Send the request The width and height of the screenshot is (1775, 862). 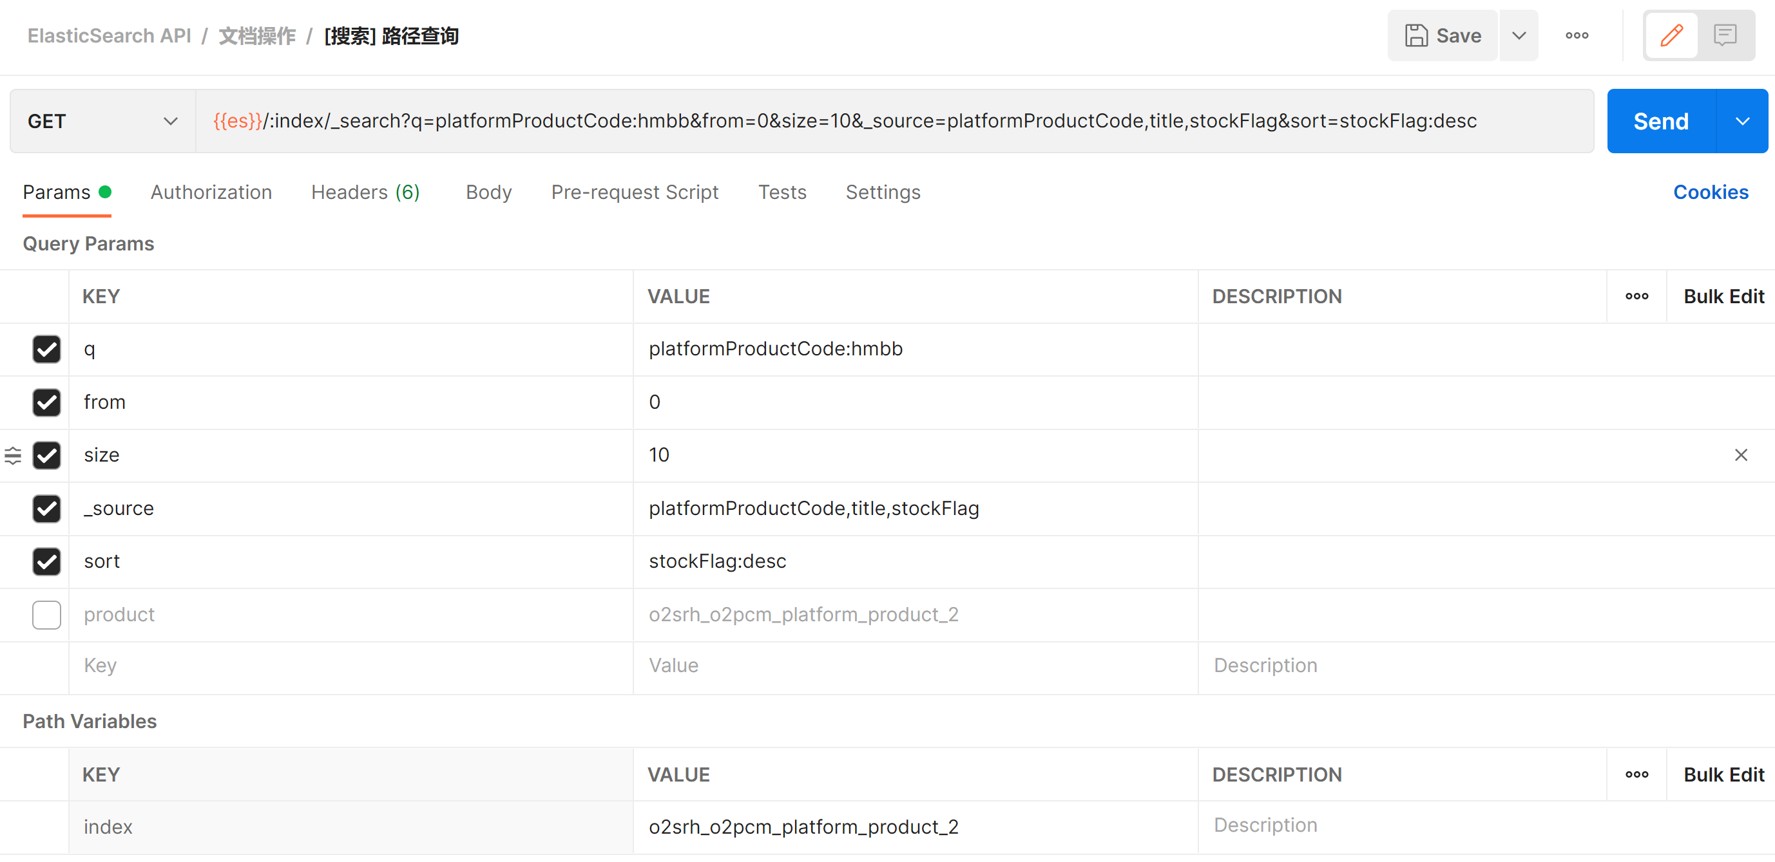[x=1660, y=121]
